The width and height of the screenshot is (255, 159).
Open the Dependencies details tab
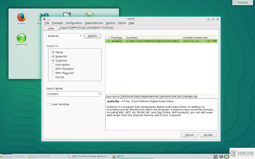coord(150,96)
